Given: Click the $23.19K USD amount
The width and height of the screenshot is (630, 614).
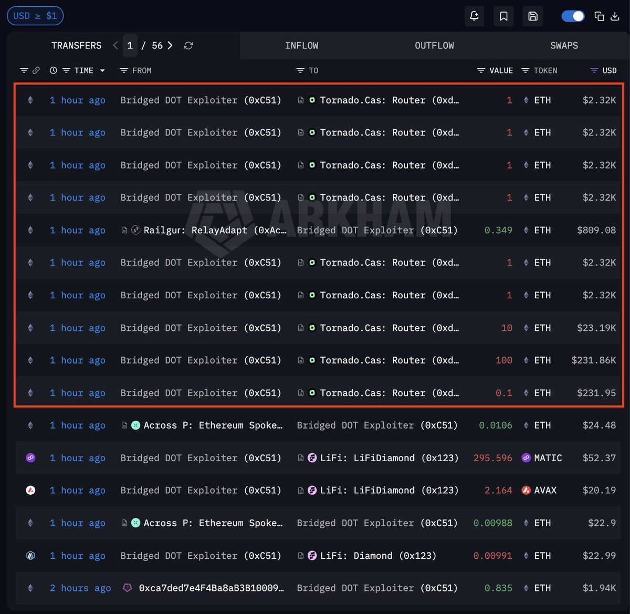Looking at the screenshot, I should 596,328.
